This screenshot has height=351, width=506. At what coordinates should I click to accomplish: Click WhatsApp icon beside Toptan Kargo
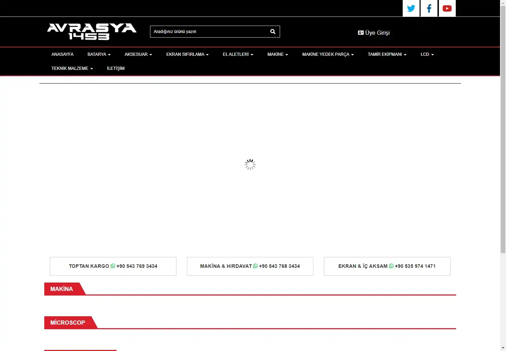pyautogui.click(x=113, y=266)
